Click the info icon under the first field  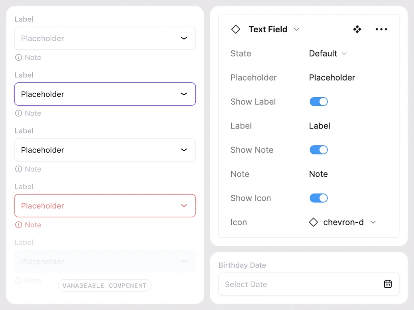[x=19, y=57]
